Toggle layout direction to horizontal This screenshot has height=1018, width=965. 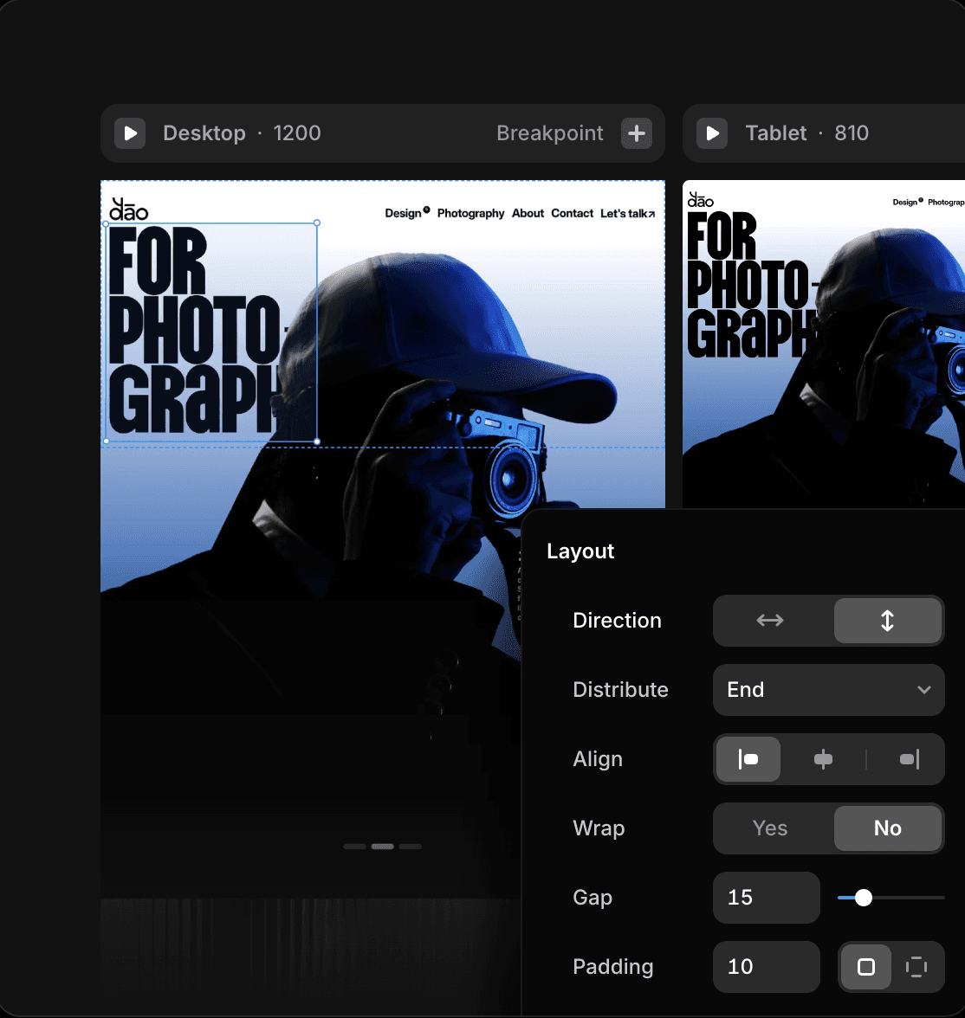769,621
